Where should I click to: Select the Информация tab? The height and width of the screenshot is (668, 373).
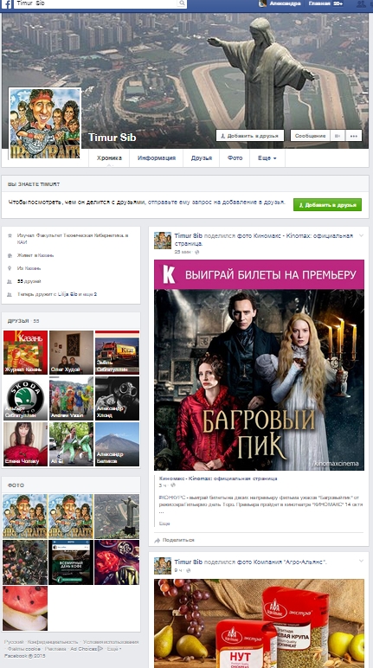[157, 158]
